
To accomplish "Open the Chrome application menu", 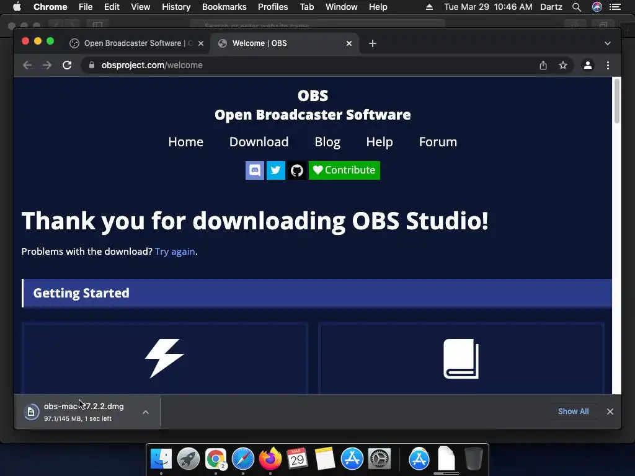I will pos(50,7).
